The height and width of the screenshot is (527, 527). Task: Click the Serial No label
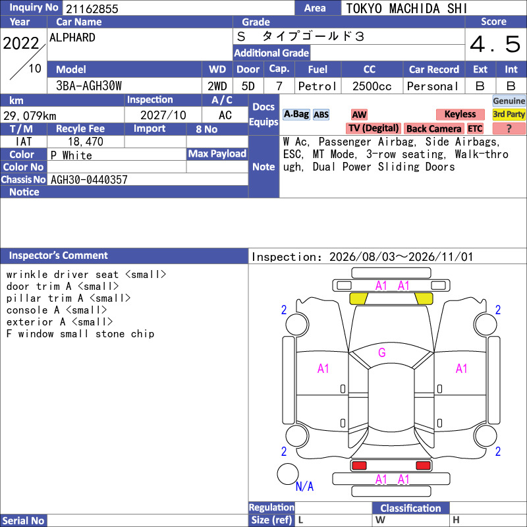24,520
